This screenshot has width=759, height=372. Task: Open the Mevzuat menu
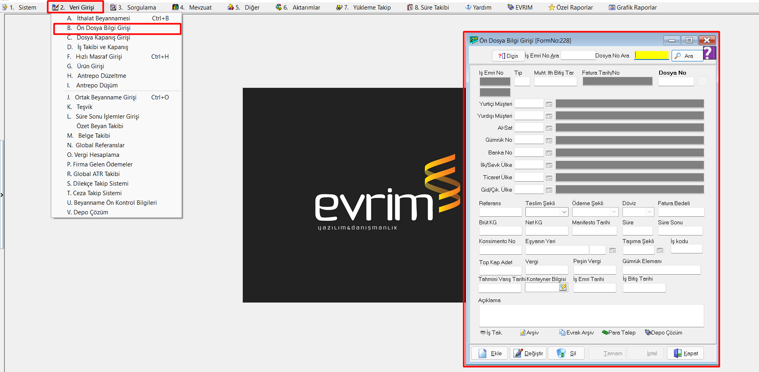[x=192, y=7]
